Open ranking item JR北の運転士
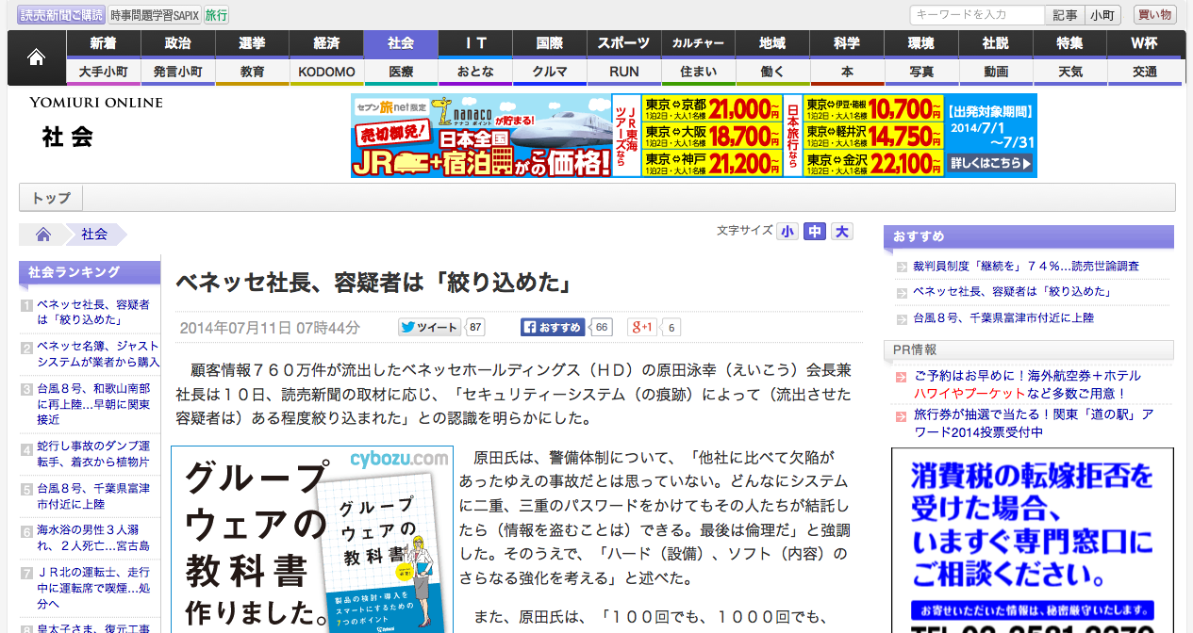 [x=92, y=588]
